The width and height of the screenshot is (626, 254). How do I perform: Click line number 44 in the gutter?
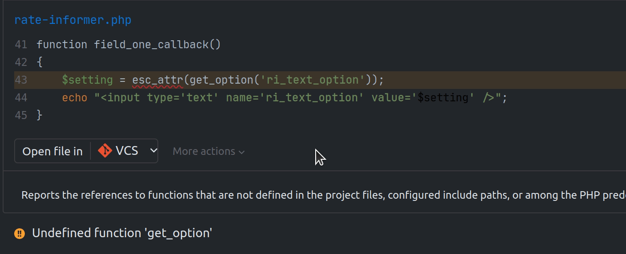click(x=21, y=98)
